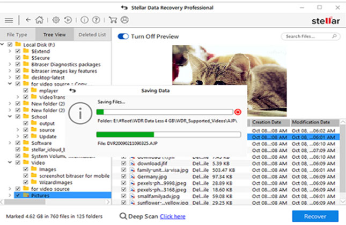
Task: Click the Recover button
Action: click(315, 216)
